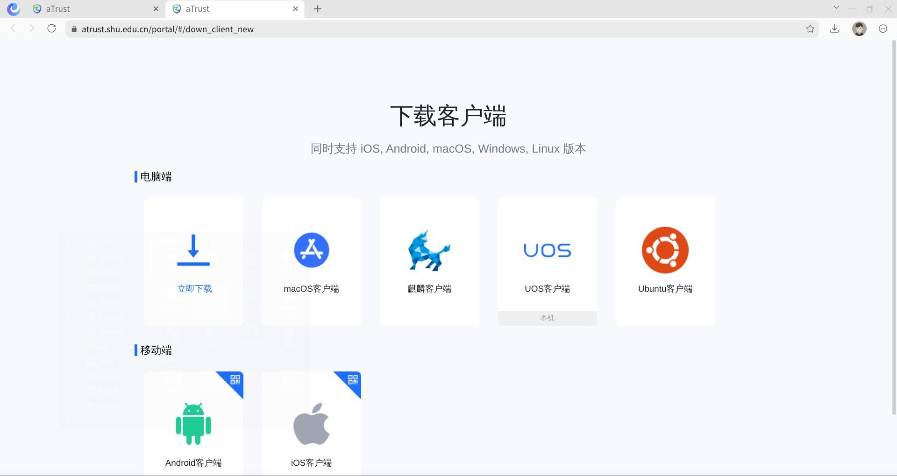Click the grey Apple logo icon
Viewport: 897px width, 476px height.
(x=312, y=424)
